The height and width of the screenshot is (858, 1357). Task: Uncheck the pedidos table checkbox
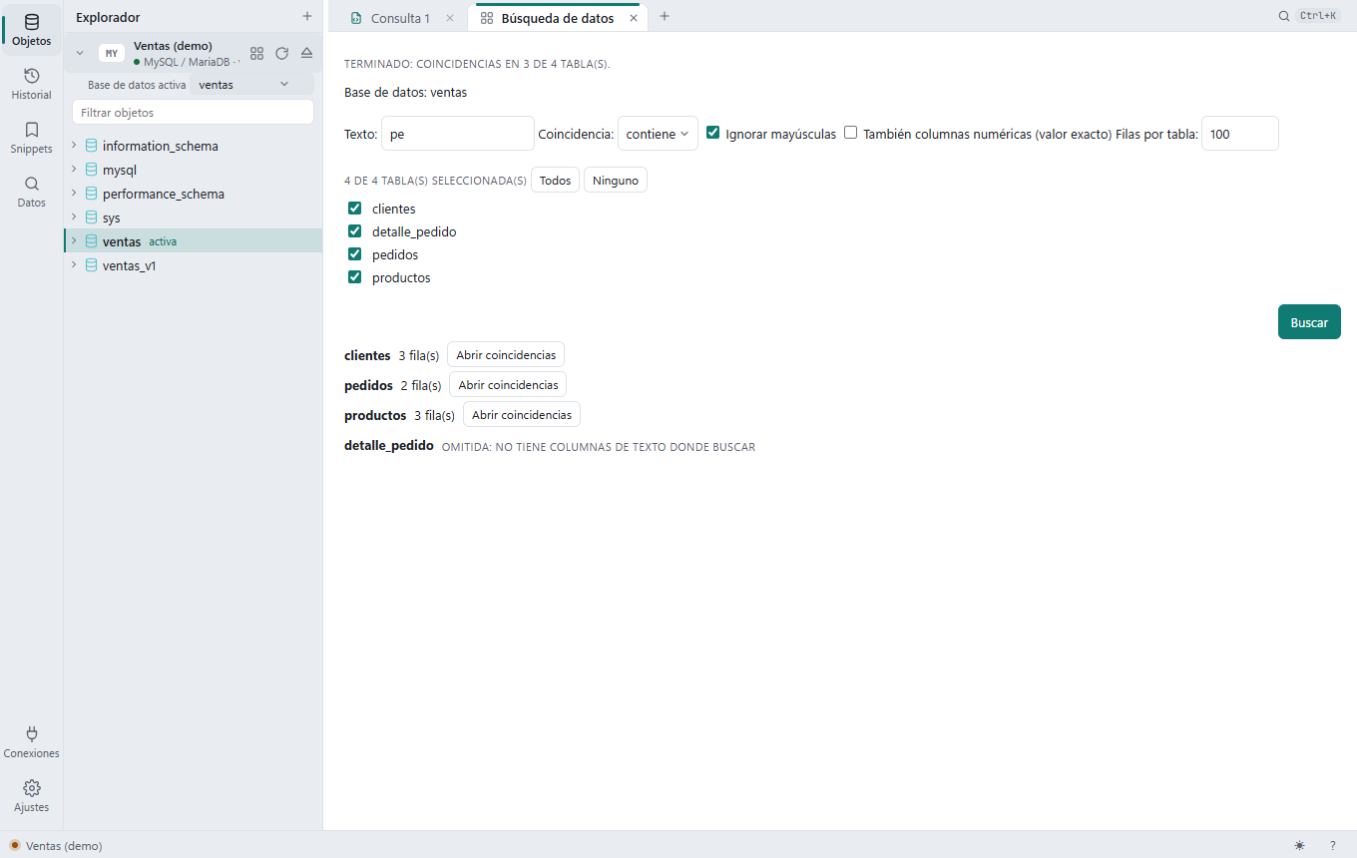tap(354, 254)
